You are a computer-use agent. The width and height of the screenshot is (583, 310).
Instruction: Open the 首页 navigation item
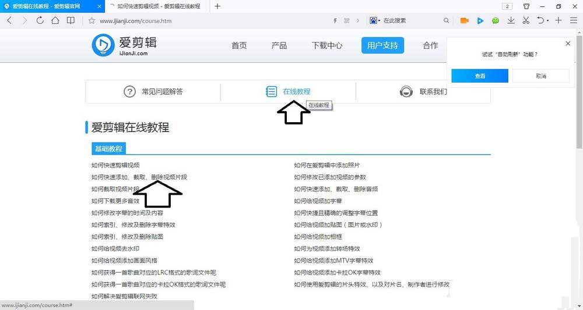coord(239,45)
